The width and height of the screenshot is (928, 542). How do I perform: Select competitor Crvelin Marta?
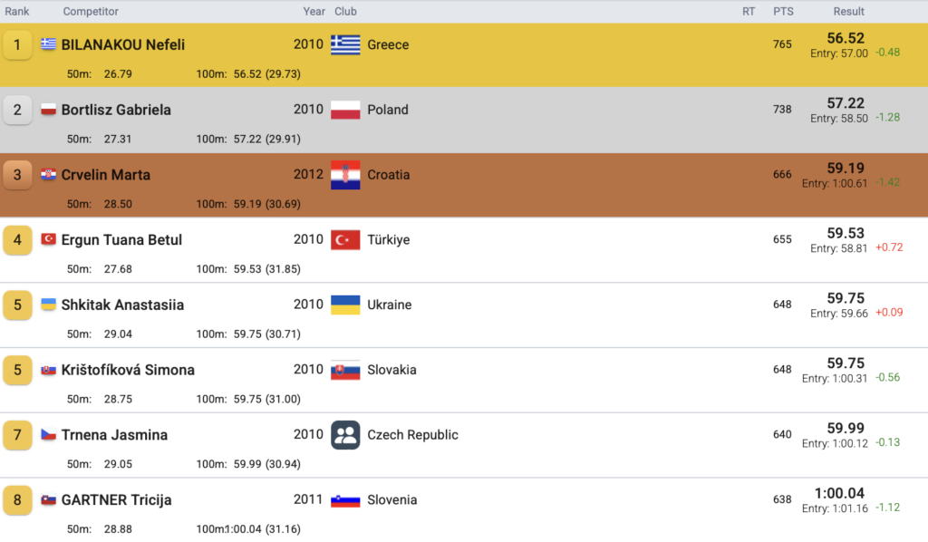pyautogui.click(x=106, y=175)
